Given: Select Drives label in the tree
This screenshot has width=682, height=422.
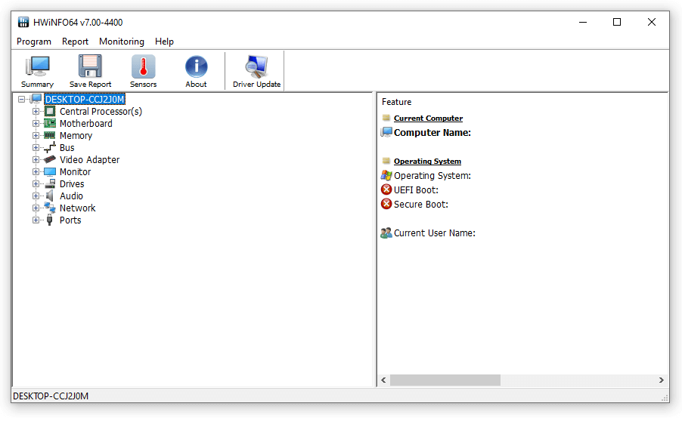Looking at the screenshot, I should click(x=72, y=184).
